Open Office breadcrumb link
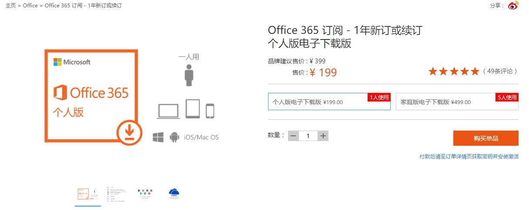This screenshot has height=210, width=529. tap(30, 6)
